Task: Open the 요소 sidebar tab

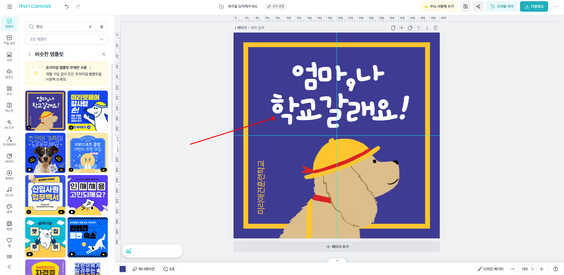Action: [9, 91]
